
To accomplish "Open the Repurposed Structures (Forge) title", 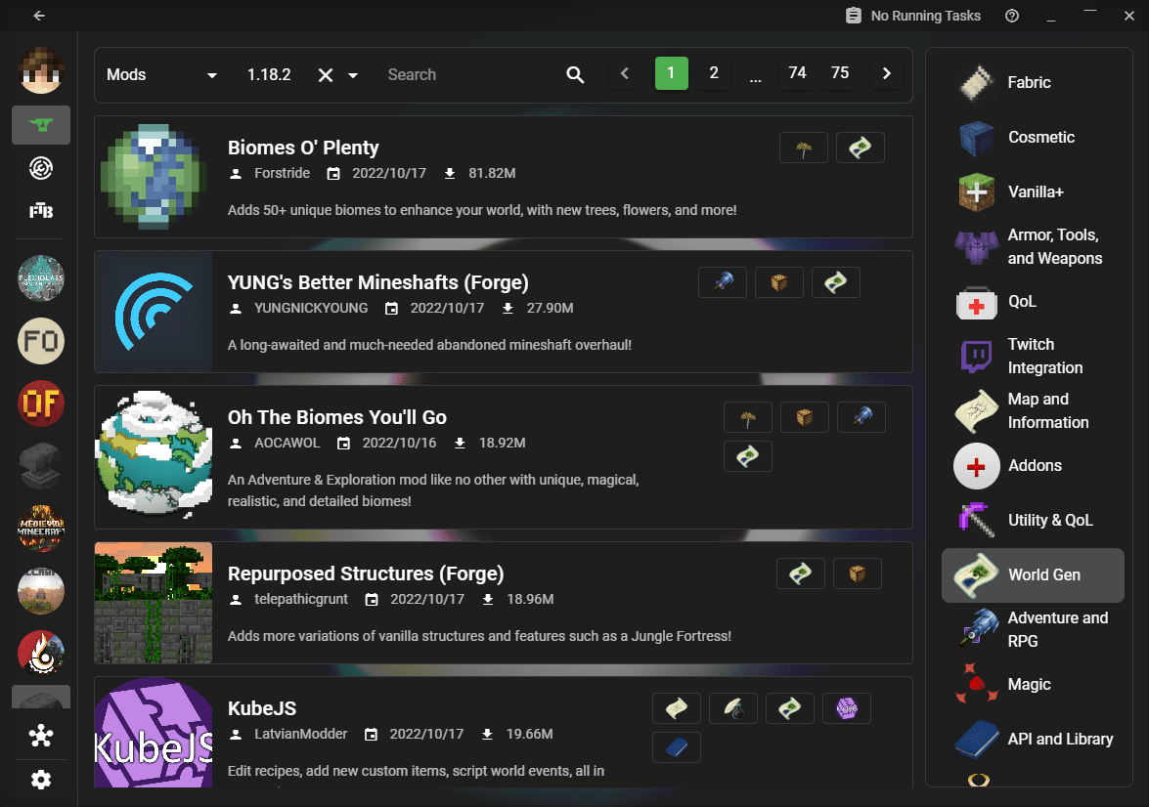I will (x=366, y=573).
